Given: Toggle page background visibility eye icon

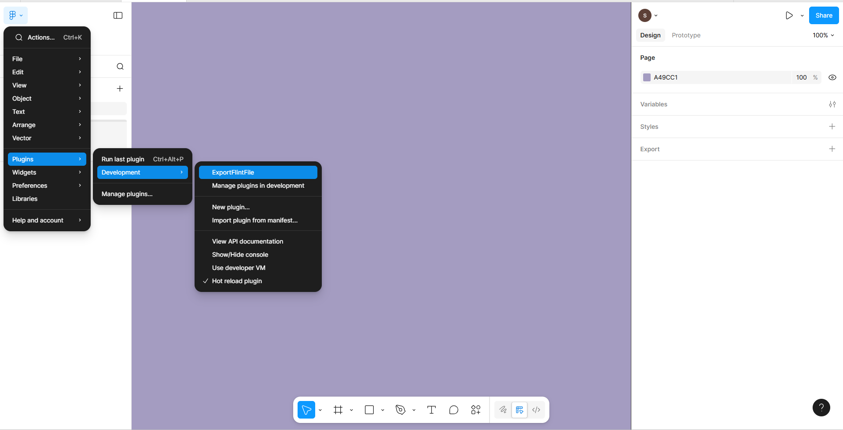Looking at the screenshot, I should coord(832,77).
